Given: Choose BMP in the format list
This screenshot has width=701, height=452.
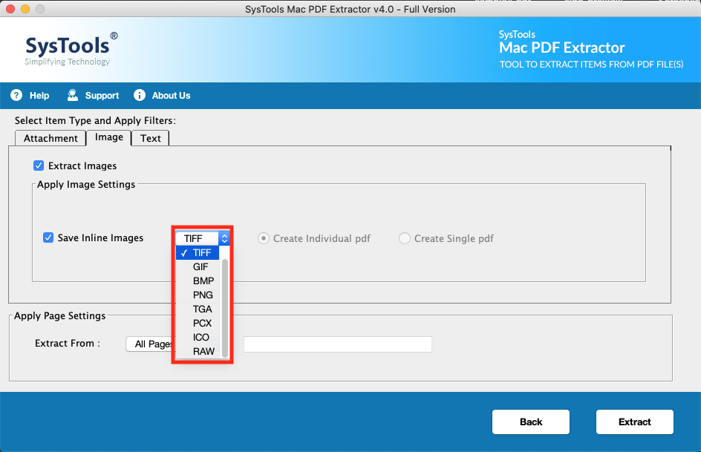Looking at the screenshot, I should click(x=199, y=281).
